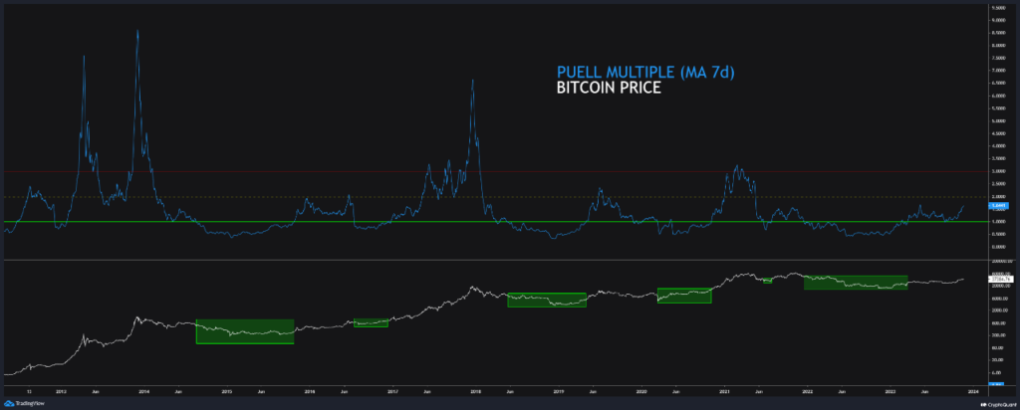This screenshot has width=1020, height=410.
Task: Click the 2017 label on time axis
Action: click(392, 392)
